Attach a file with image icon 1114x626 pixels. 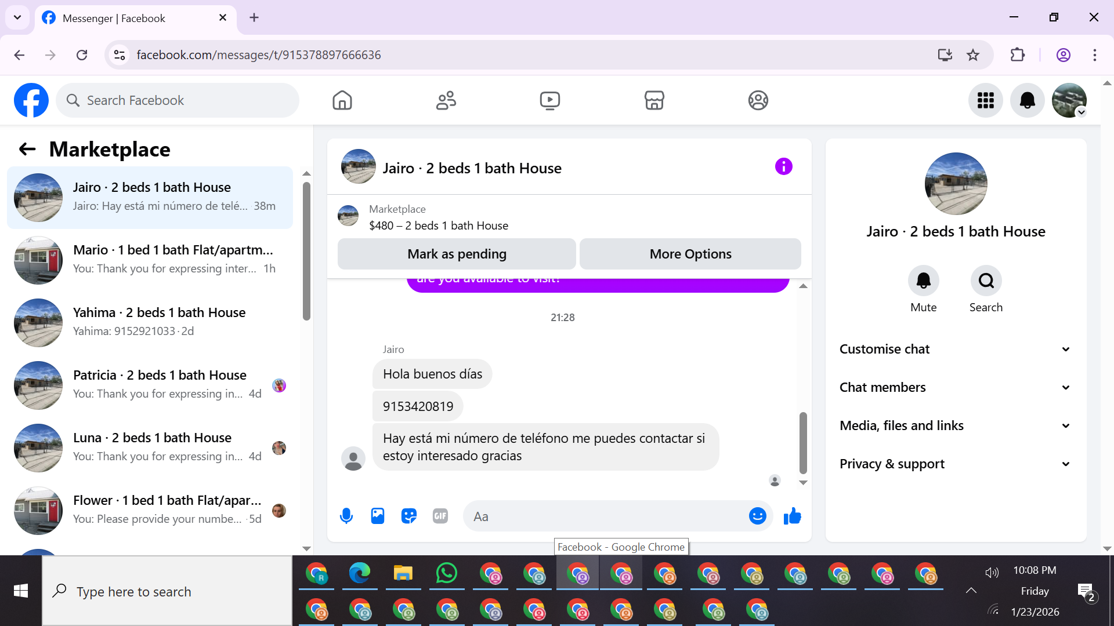point(378,516)
